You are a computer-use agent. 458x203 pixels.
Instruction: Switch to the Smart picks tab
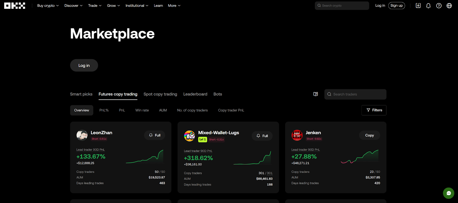point(81,94)
